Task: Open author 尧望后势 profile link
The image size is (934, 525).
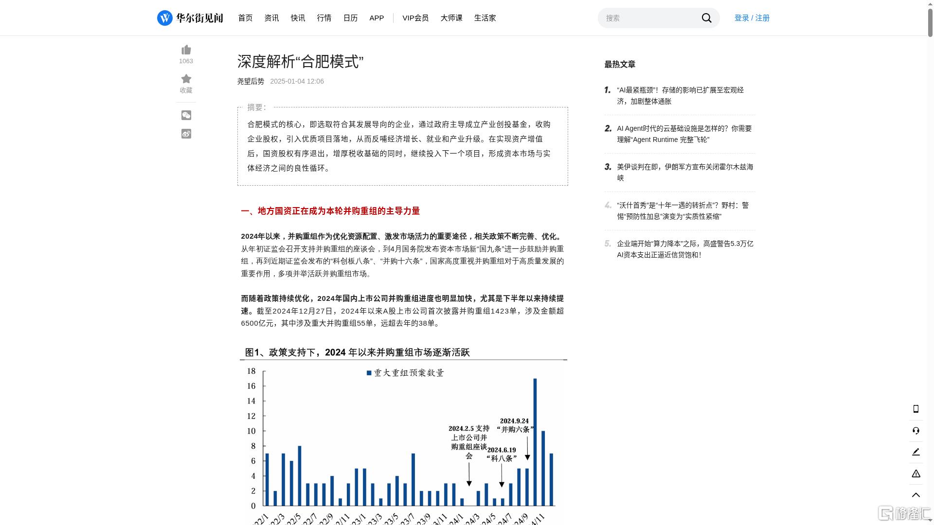Action: [x=251, y=81]
